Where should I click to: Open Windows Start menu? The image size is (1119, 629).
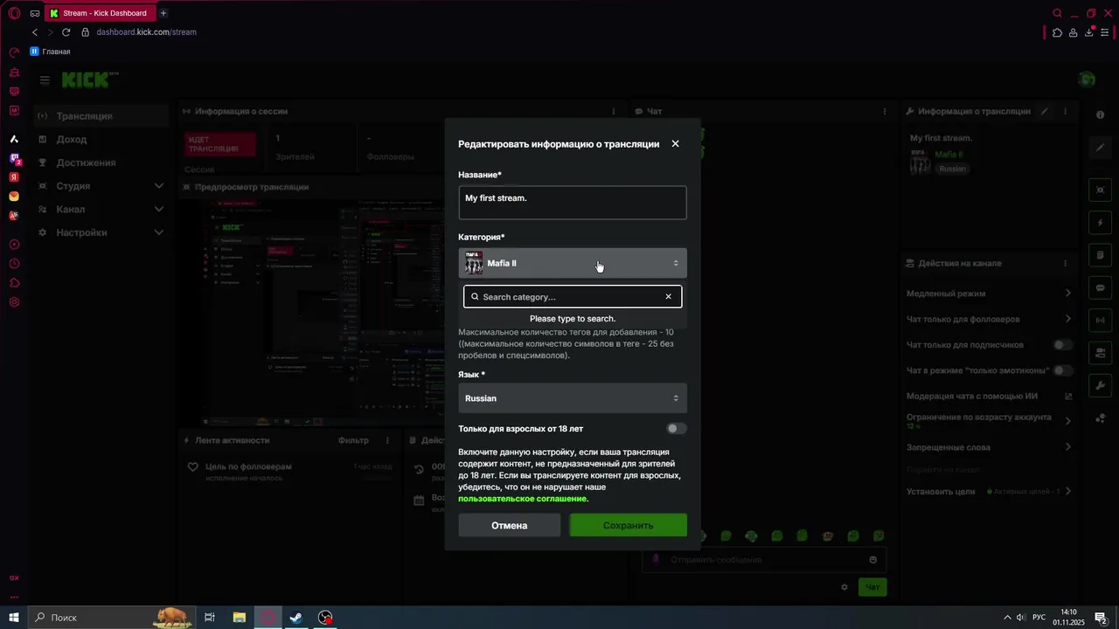(14, 618)
